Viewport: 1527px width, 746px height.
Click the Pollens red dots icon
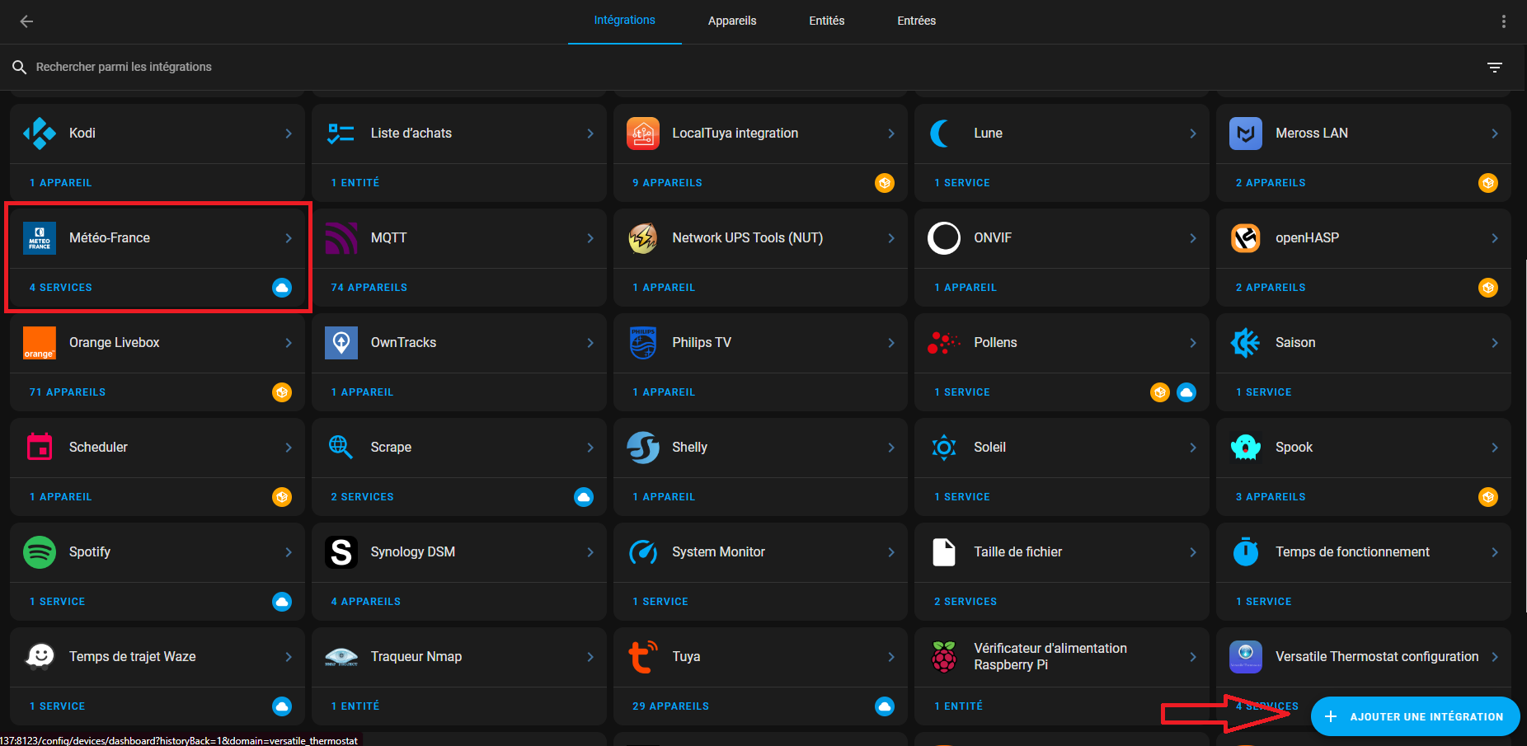943,343
